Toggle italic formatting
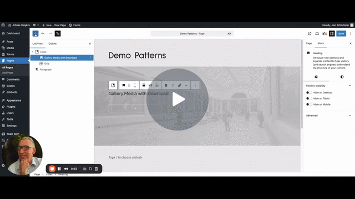Screen dimensions: 355x199 click(x=173, y=85)
